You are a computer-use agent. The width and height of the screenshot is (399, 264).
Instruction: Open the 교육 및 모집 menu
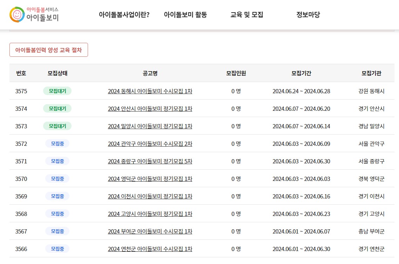pyautogui.click(x=246, y=14)
